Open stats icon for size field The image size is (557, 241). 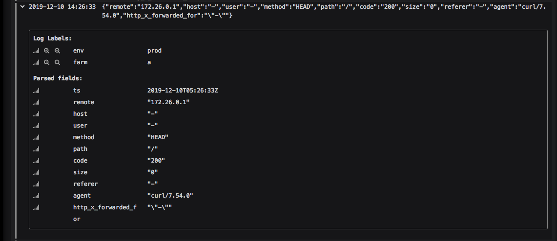[x=36, y=173]
